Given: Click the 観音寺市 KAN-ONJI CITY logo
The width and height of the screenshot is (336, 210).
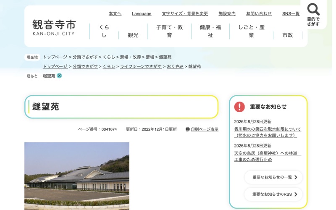Looking at the screenshot, I should tap(54, 28).
